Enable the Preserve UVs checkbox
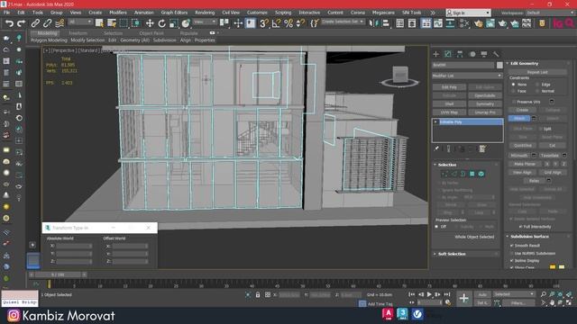Viewport: 577px width, 324px height. (514, 102)
